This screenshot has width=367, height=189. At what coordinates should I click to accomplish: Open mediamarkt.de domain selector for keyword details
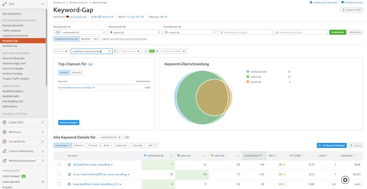coord(110,137)
